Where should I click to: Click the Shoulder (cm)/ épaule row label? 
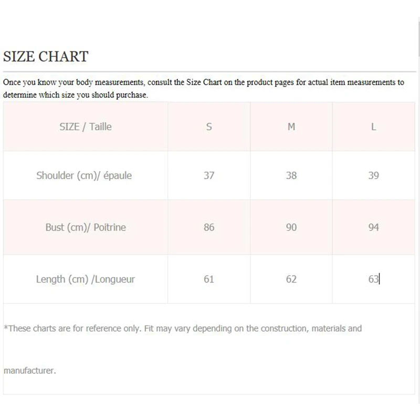pyautogui.click(x=84, y=175)
